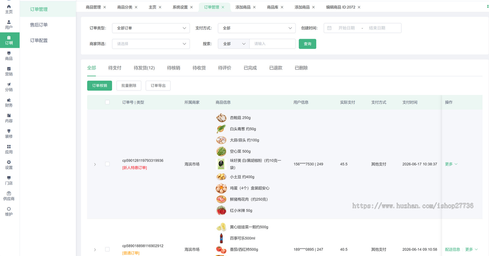489x256 pixels.
Task: Open 更多 menu for order ending 902912
Action: coord(471,249)
